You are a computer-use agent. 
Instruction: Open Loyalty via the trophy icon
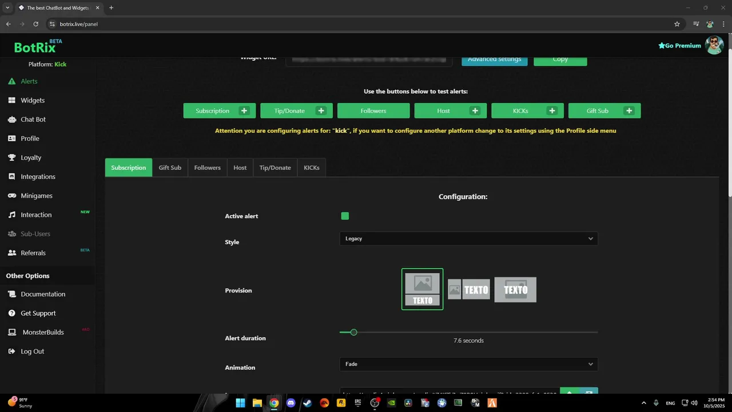click(x=11, y=157)
